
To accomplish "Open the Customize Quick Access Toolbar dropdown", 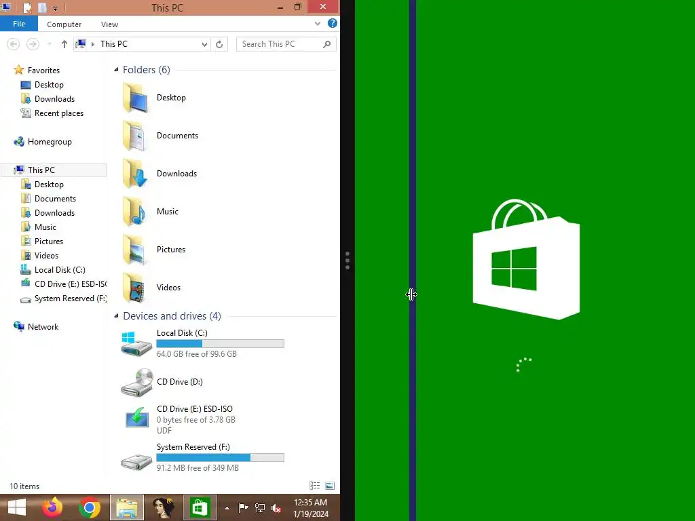I will tap(55, 8).
